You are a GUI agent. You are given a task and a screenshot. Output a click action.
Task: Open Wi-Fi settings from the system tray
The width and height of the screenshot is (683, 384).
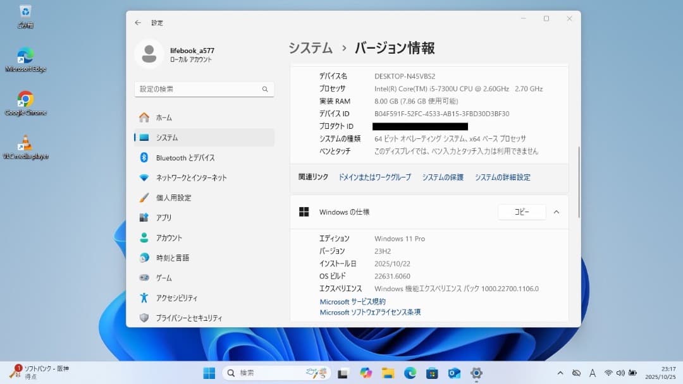[x=608, y=373]
